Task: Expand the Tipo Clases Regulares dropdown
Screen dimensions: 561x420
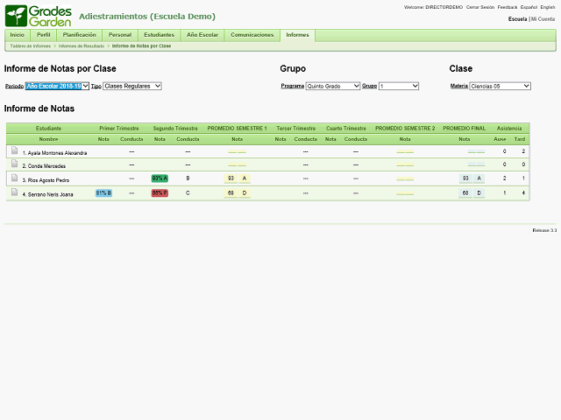Action: coord(132,86)
